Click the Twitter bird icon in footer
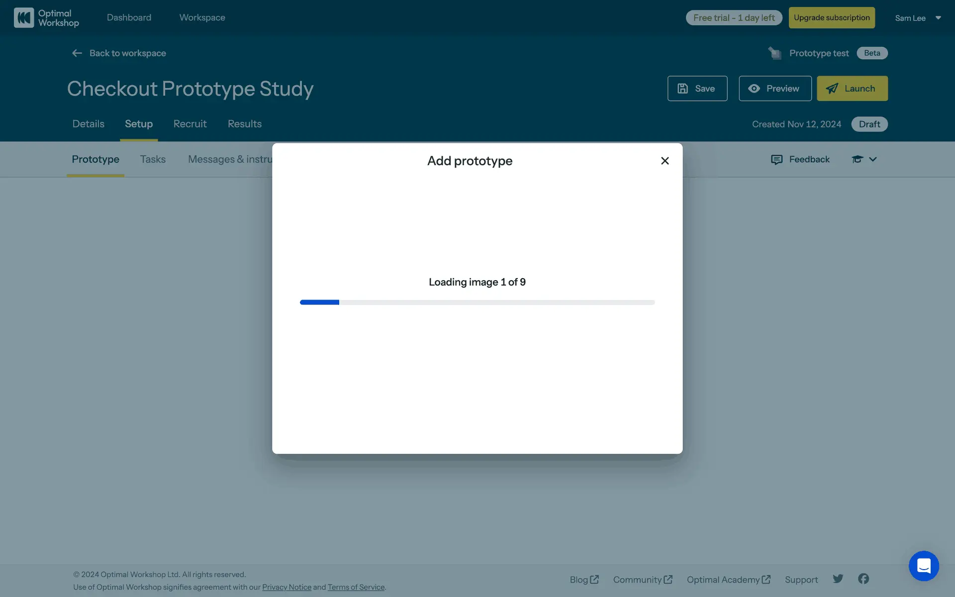The width and height of the screenshot is (955, 597). 838,579
